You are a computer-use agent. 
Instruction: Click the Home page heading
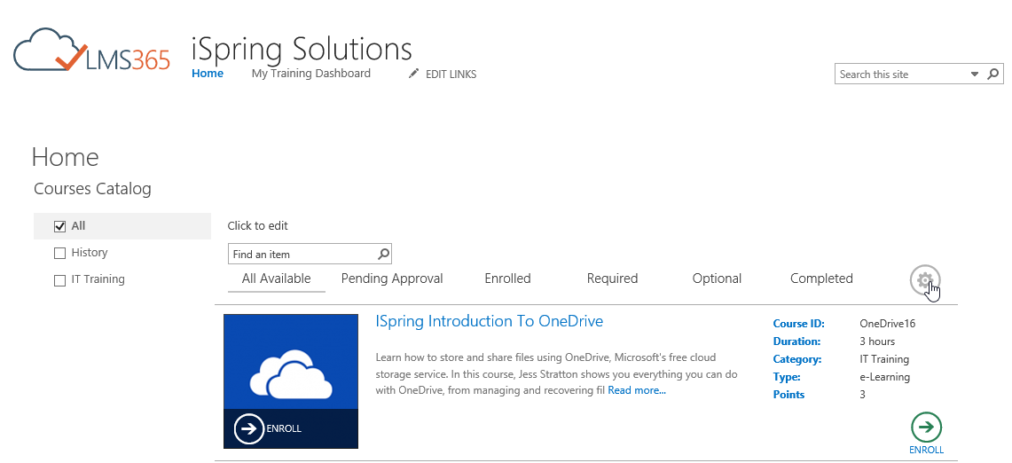(x=65, y=157)
